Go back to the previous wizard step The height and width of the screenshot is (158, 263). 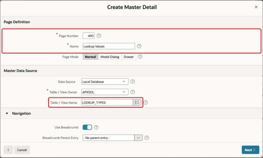click(8, 150)
